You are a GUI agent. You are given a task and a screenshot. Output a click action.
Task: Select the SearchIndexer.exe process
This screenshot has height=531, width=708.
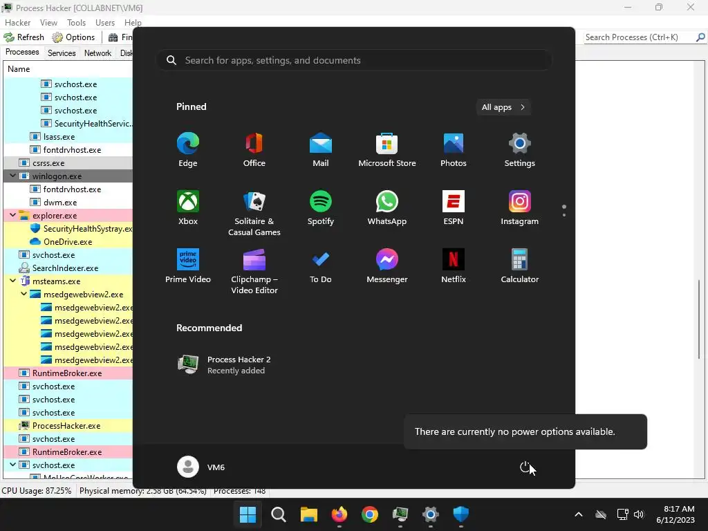(x=68, y=268)
